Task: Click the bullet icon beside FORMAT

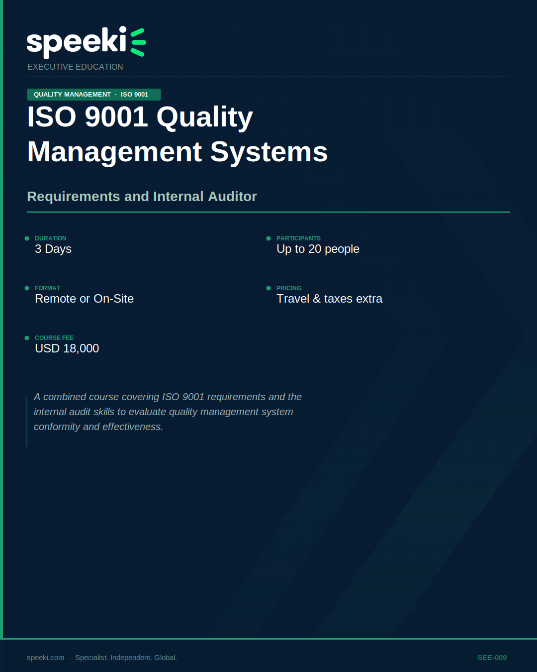Action: click(27, 288)
